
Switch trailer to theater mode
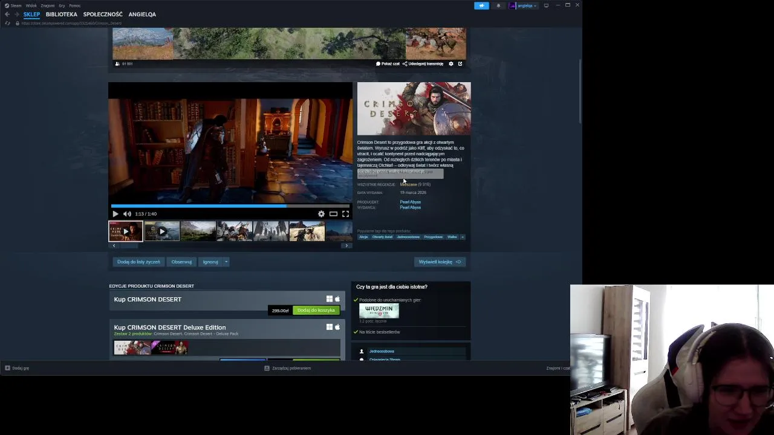tap(333, 214)
